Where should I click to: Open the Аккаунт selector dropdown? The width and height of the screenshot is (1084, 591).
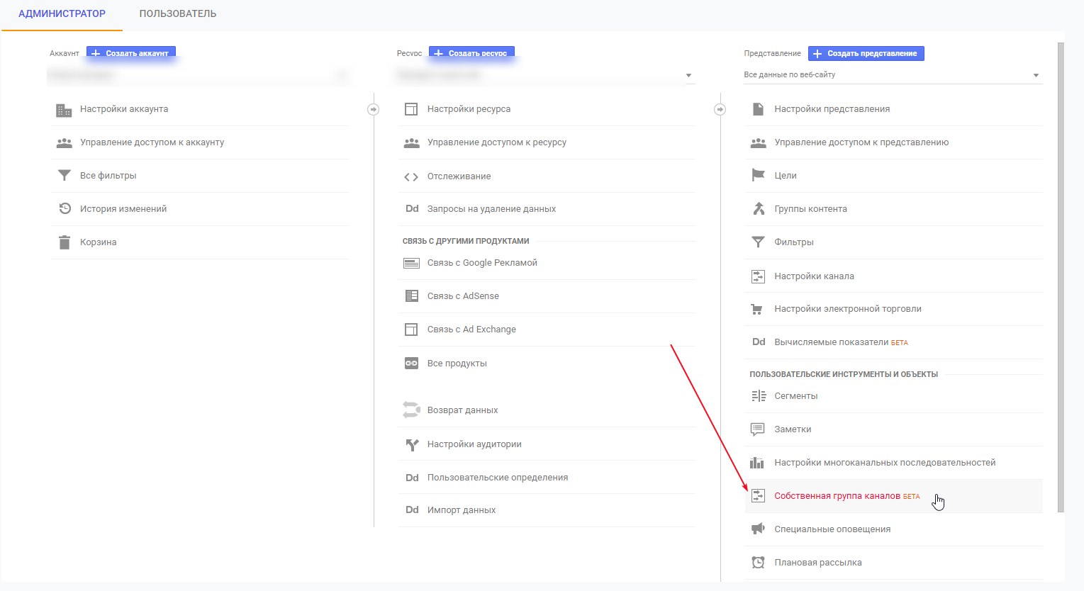pos(198,75)
